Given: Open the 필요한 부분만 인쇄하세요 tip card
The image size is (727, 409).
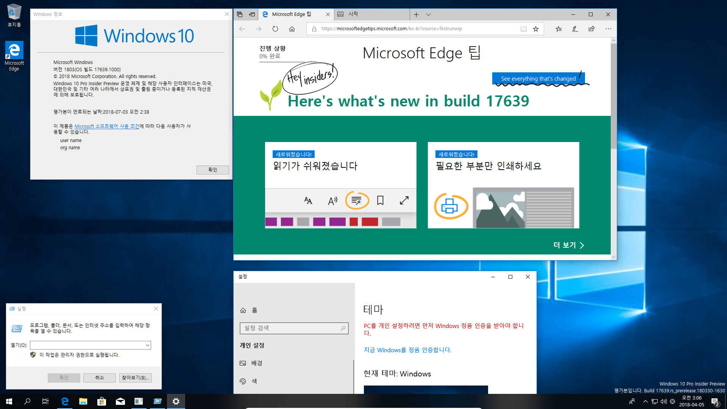Looking at the screenshot, I should pos(503,185).
